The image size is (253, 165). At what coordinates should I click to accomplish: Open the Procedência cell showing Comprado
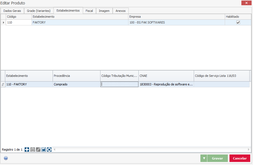coord(76,85)
